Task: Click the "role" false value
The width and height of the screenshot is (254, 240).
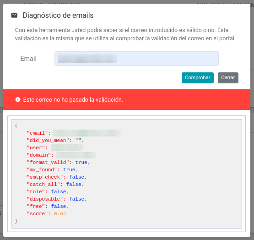Action: [59, 191]
